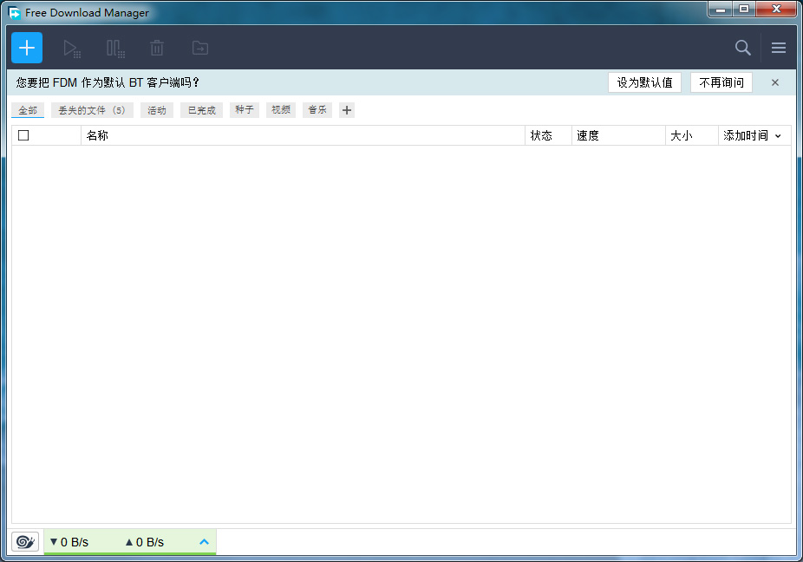803x562 pixels.
Task: Start all downloads with the play icon
Action: 72,49
